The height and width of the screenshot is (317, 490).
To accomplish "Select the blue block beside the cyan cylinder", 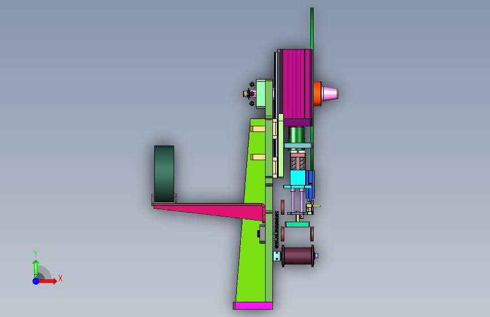I will pos(310,184).
